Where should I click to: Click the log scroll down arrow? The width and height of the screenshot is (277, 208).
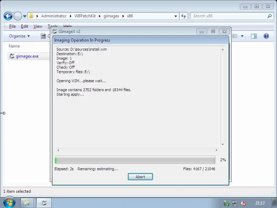pyautogui.click(x=223, y=145)
